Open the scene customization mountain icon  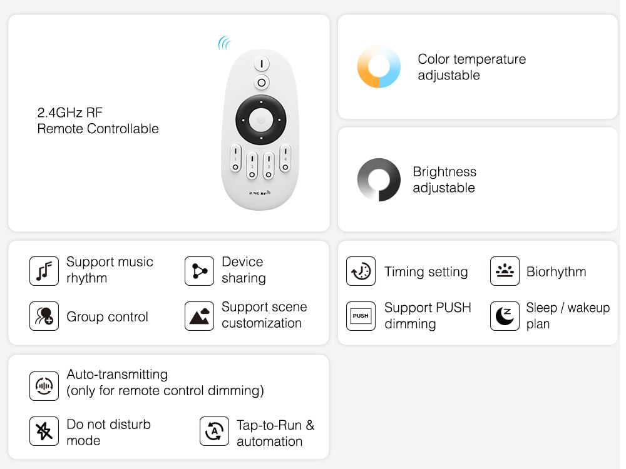(x=199, y=316)
